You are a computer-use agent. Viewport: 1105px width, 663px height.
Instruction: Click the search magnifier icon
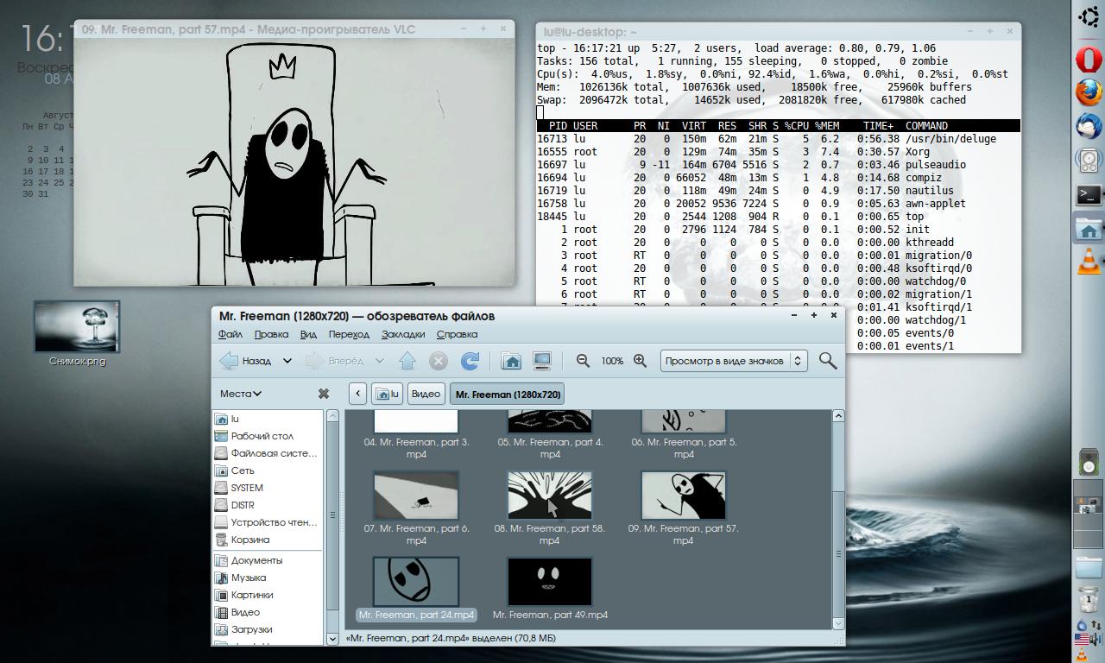(828, 361)
